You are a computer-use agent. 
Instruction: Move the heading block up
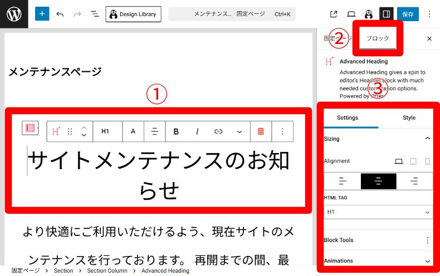(x=84, y=128)
